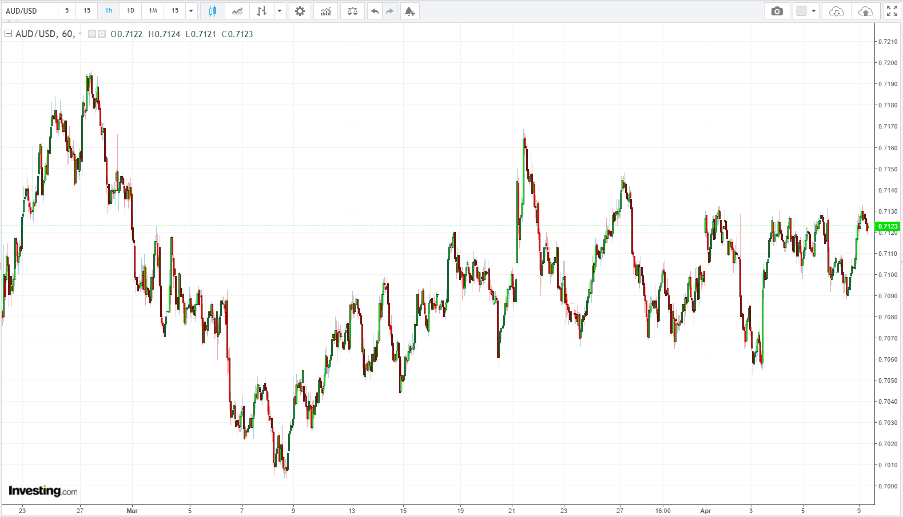Screen dimensions: 903x517
Task: Select the candlestick chart style icon
Action: [x=213, y=11]
